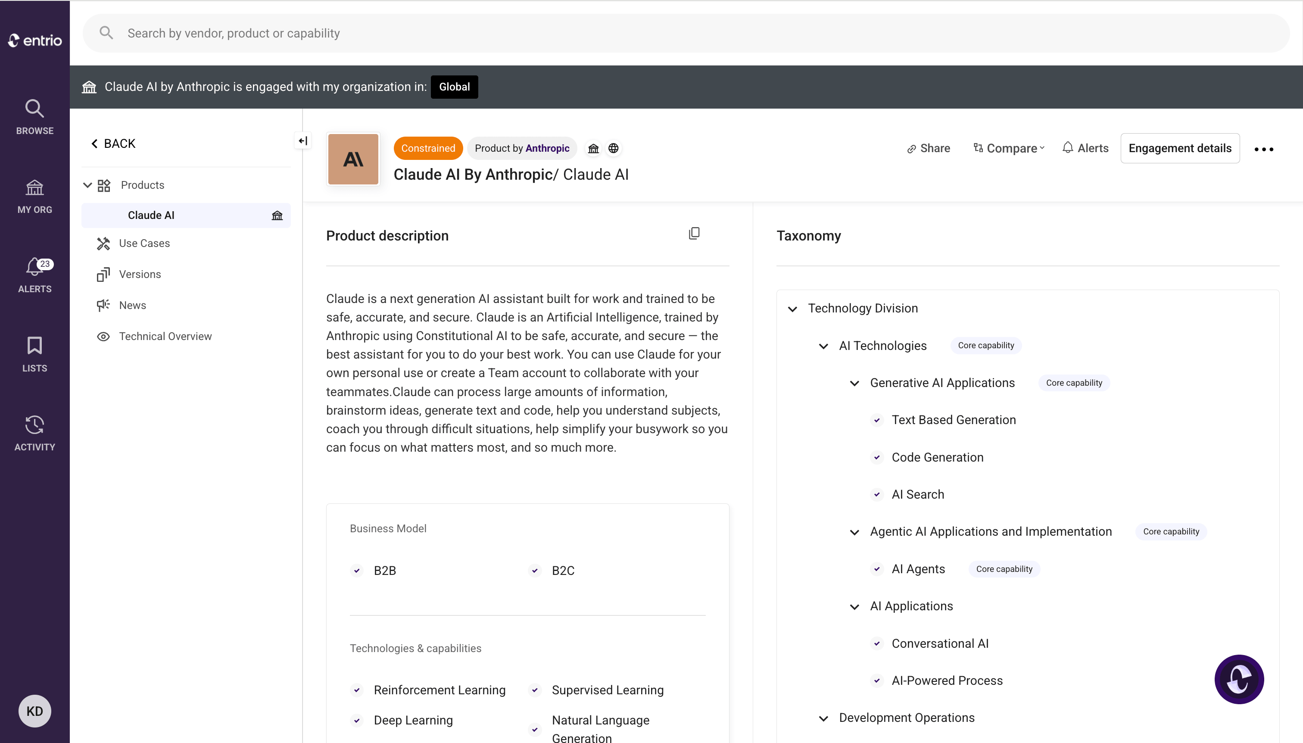The image size is (1303, 743).
Task: Open Alerts for this product
Action: coord(1085,148)
